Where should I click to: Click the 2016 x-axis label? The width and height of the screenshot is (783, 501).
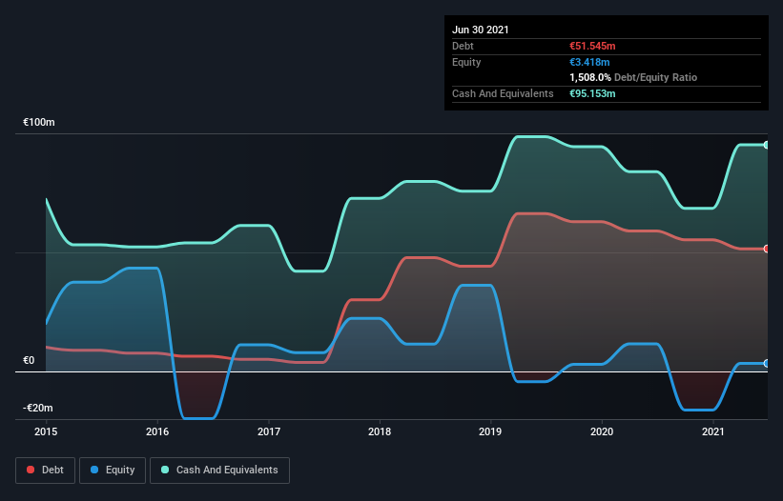(157, 431)
